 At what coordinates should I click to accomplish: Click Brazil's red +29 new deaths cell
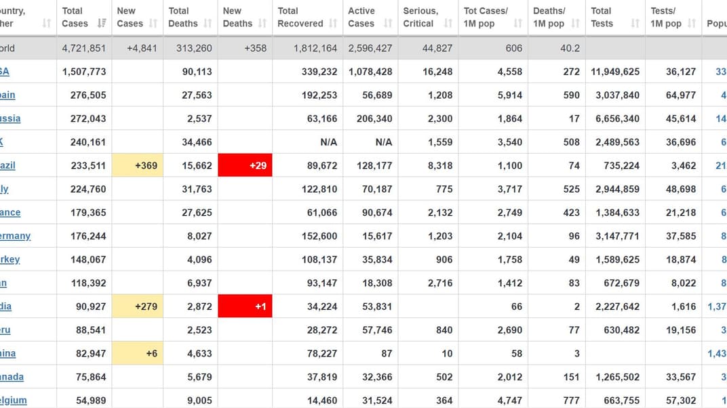pyautogui.click(x=245, y=165)
